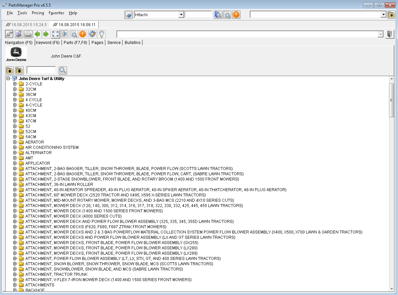The height and width of the screenshot is (295, 398).
Task: Expand the AERATOR folder node
Action: tap(15, 142)
